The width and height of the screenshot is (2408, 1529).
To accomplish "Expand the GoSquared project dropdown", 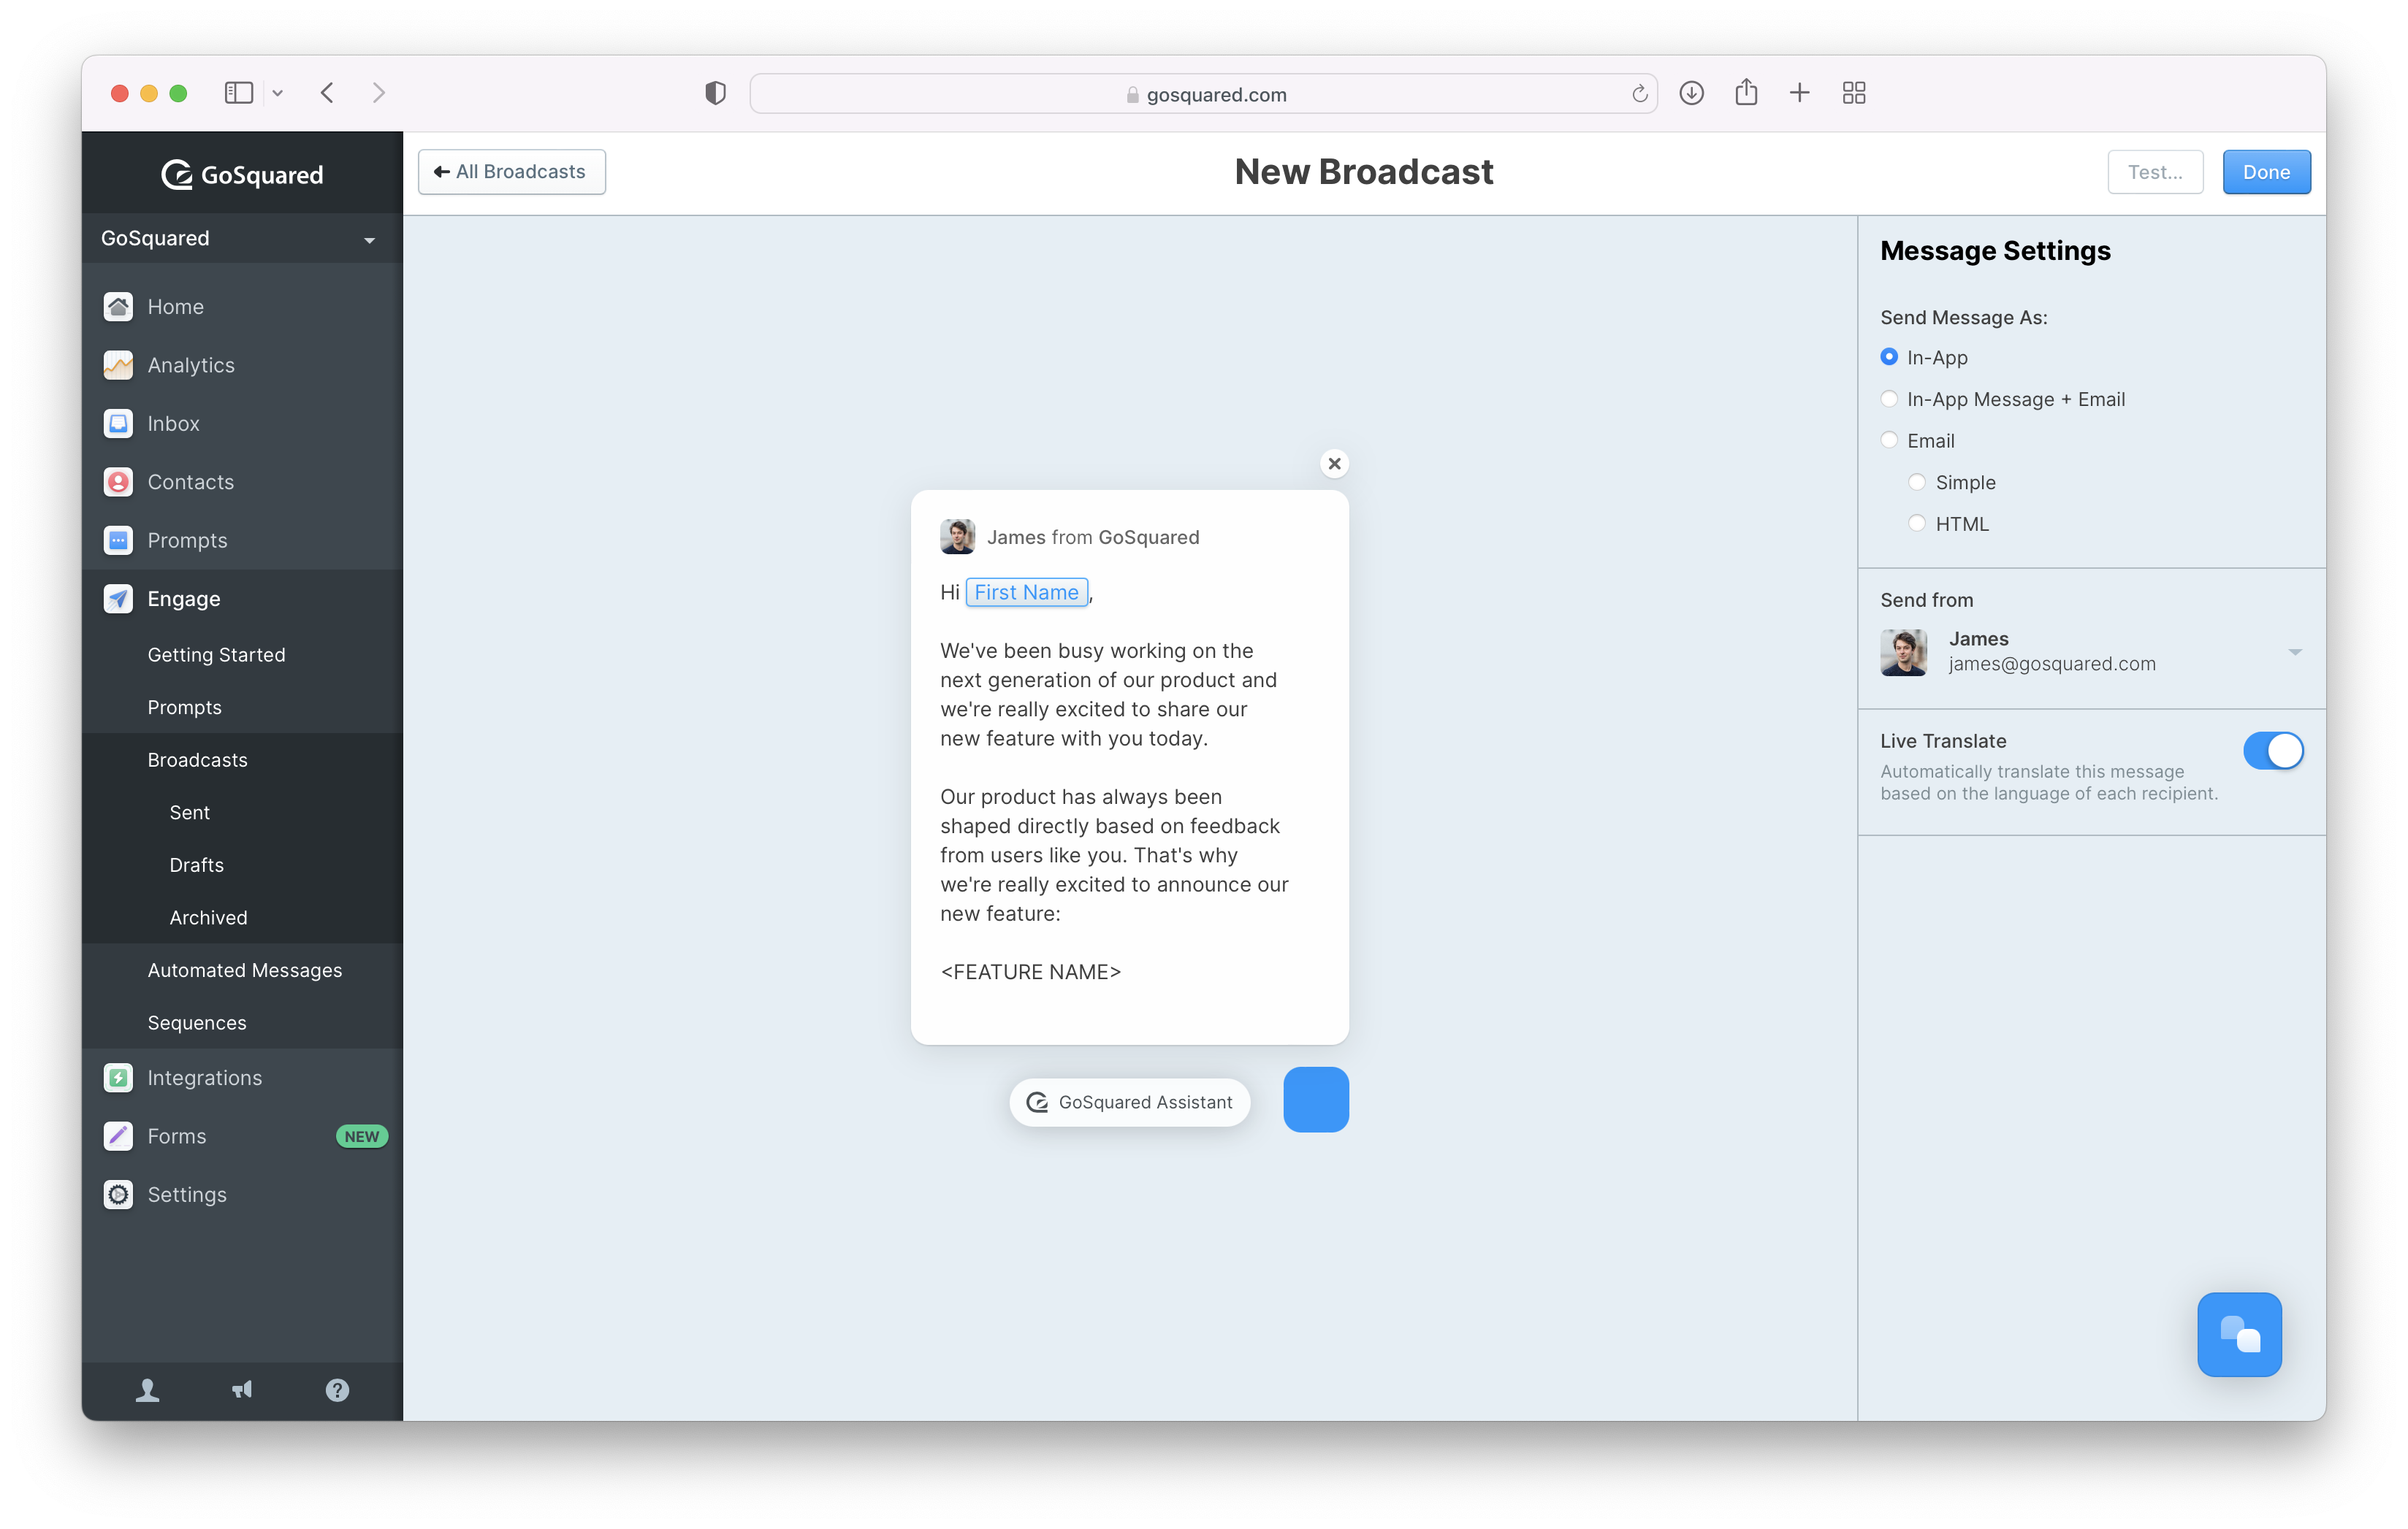I will click(242, 238).
